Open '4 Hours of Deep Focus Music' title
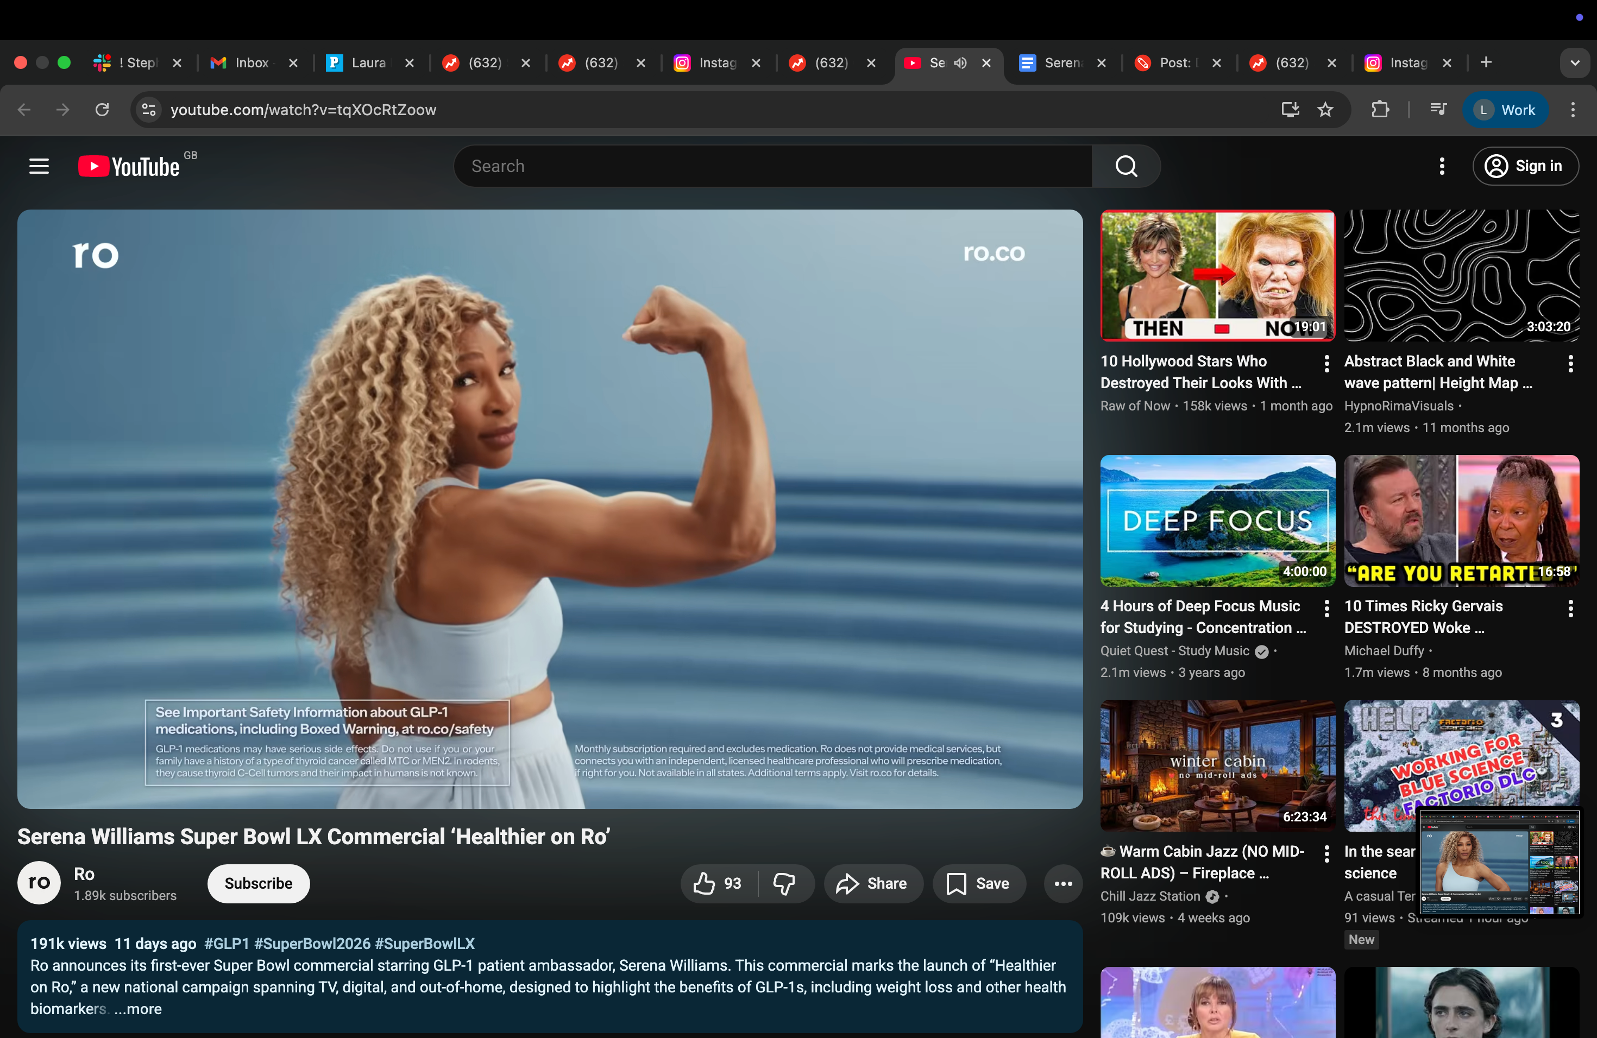The image size is (1597, 1038). tap(1203, 617)
